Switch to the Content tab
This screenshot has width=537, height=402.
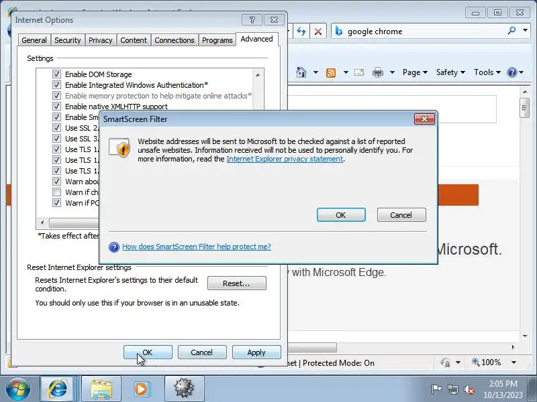(133, 40)
